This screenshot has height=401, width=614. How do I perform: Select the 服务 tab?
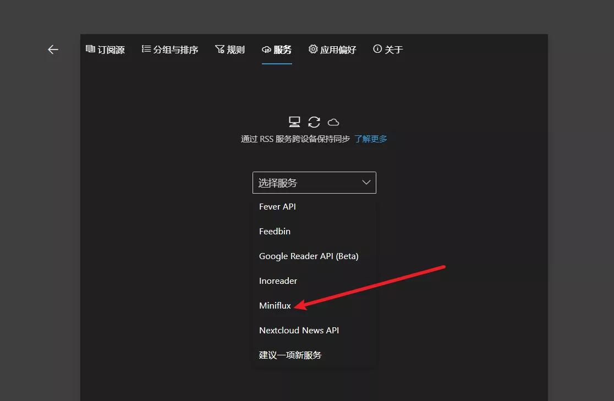(277, 50)
